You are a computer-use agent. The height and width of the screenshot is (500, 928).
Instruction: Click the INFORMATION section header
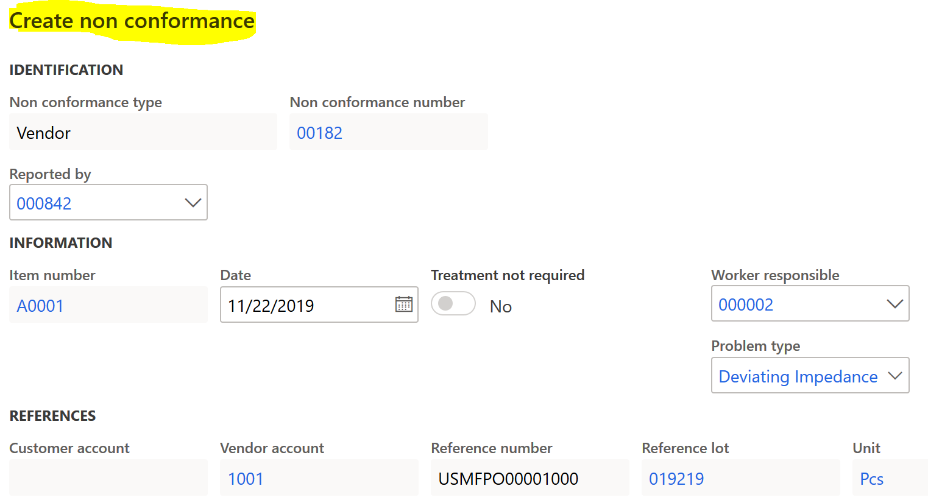[x=61, y=243]
